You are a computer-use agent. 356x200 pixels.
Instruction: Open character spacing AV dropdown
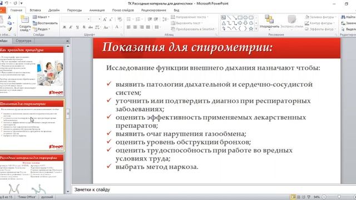[98, 27]
